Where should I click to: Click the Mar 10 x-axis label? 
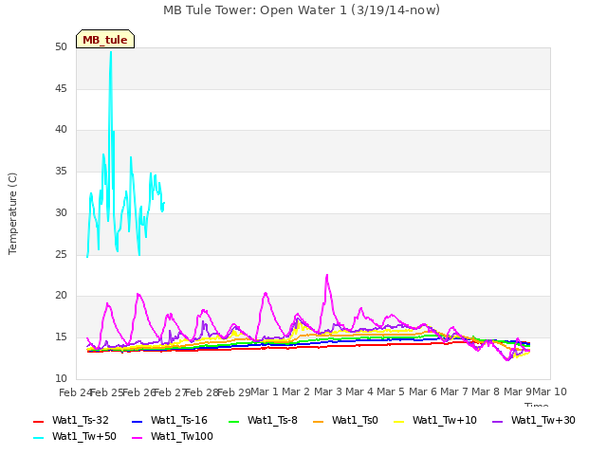click(550, 391)
